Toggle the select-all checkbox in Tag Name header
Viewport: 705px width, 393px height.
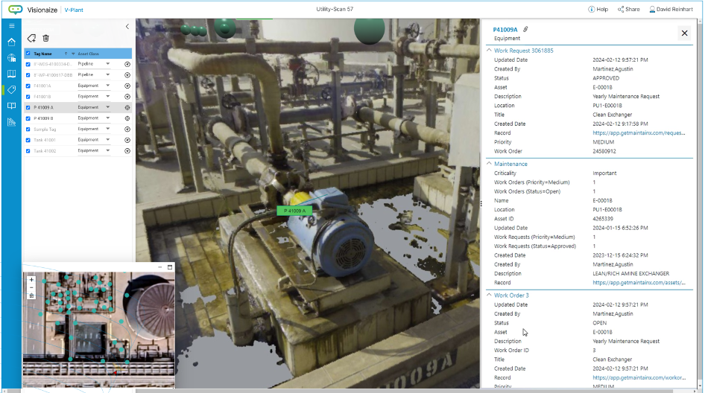(28, 54)
